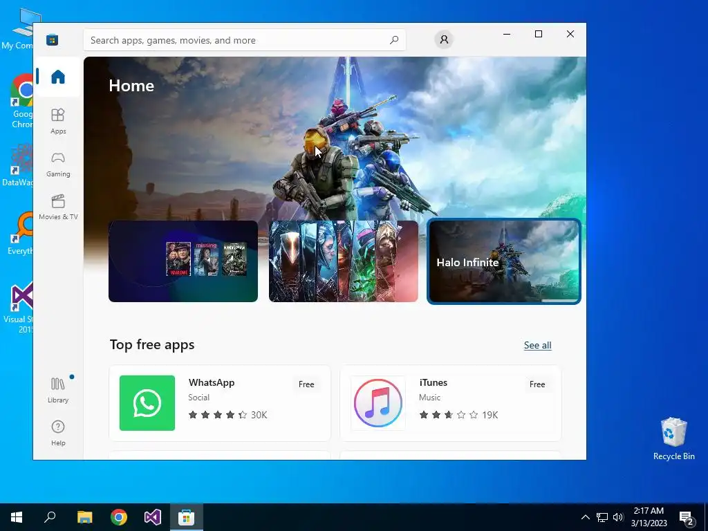Open taskbar search
The height and width of the screenshot is (531, 708).
click(x=50, y=517)
